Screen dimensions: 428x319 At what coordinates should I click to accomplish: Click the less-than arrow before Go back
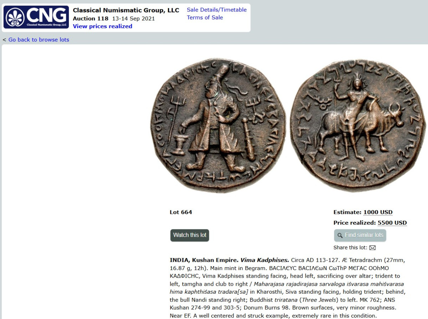coord(4,40)
